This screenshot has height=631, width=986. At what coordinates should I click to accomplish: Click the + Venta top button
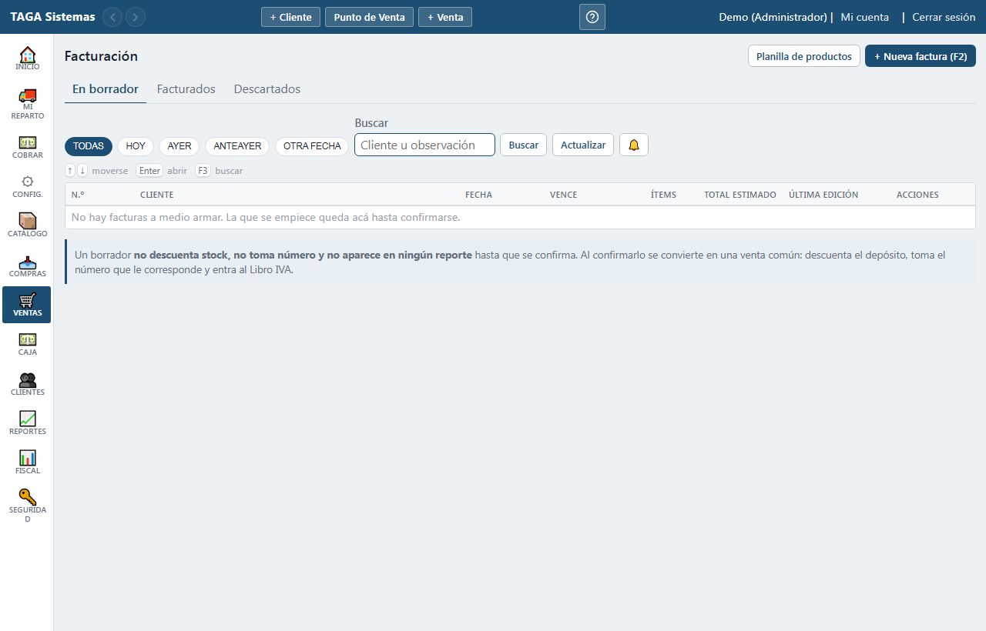tap(445, 17)
